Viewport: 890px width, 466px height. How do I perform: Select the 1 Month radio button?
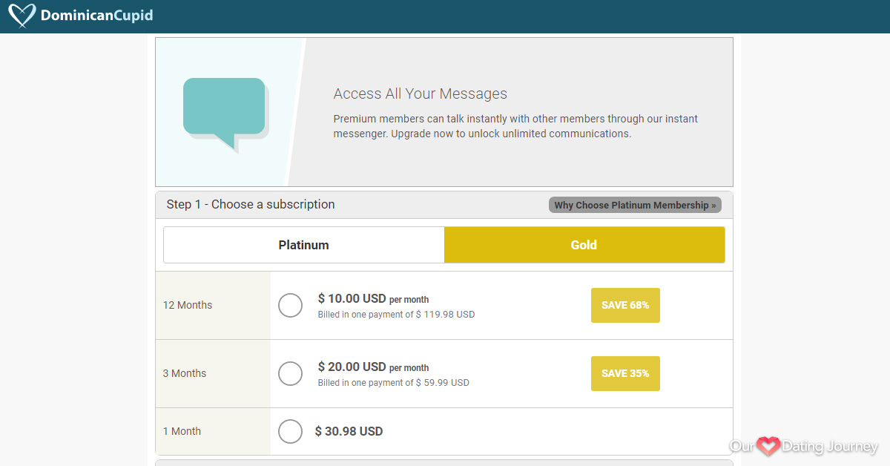pos(290,431)
